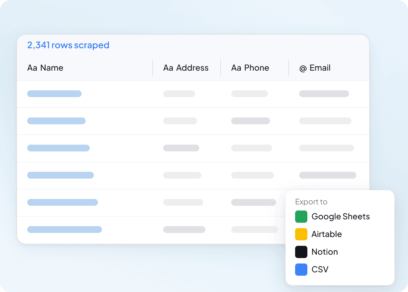
Task: Click the yellow Airtable icon
Action: (x=301, y=234)
